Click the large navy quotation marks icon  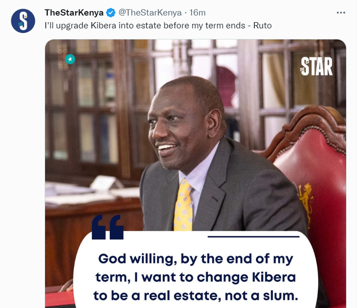108,227
